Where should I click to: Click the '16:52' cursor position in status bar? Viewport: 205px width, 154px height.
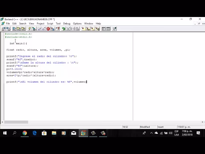point(125,127)
